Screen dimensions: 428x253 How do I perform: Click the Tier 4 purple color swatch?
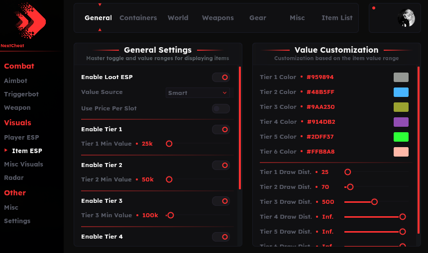(401, 122)
